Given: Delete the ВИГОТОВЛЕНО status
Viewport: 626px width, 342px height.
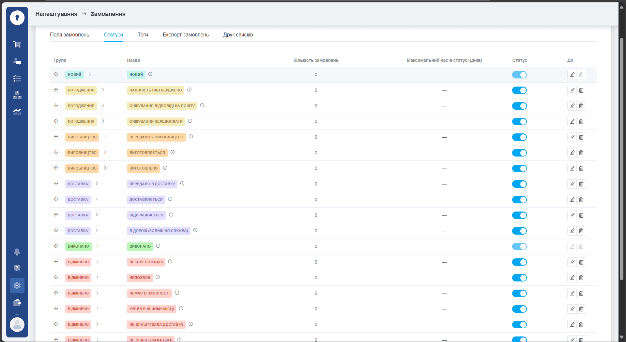Looking at the screenshot, I should [581, 168].
